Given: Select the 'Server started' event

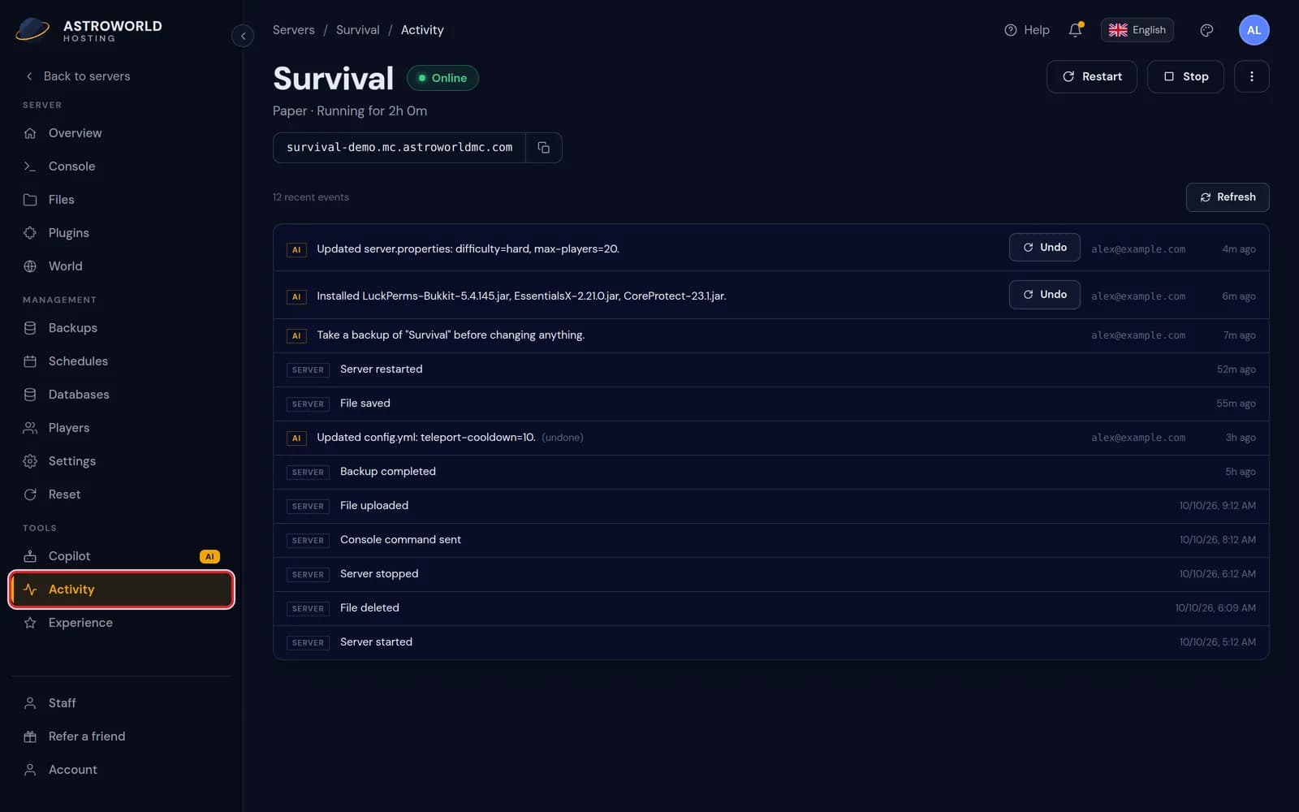Looking at the screenshot, I should coord(770,642).
